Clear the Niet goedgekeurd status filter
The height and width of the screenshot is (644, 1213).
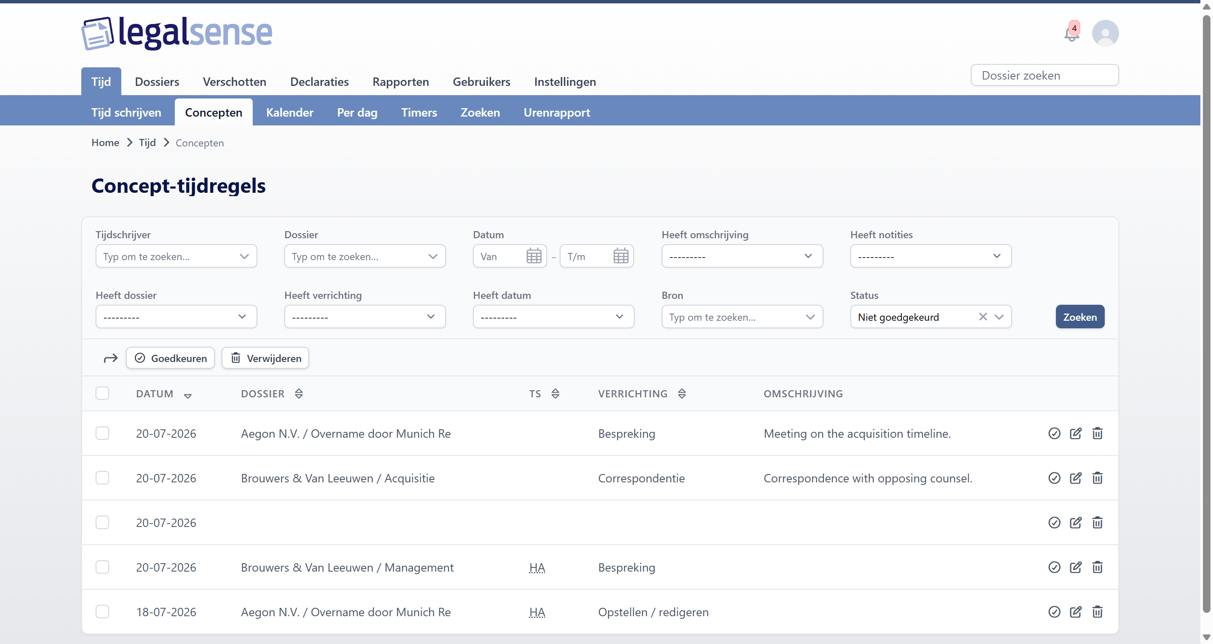click(982, 317)
